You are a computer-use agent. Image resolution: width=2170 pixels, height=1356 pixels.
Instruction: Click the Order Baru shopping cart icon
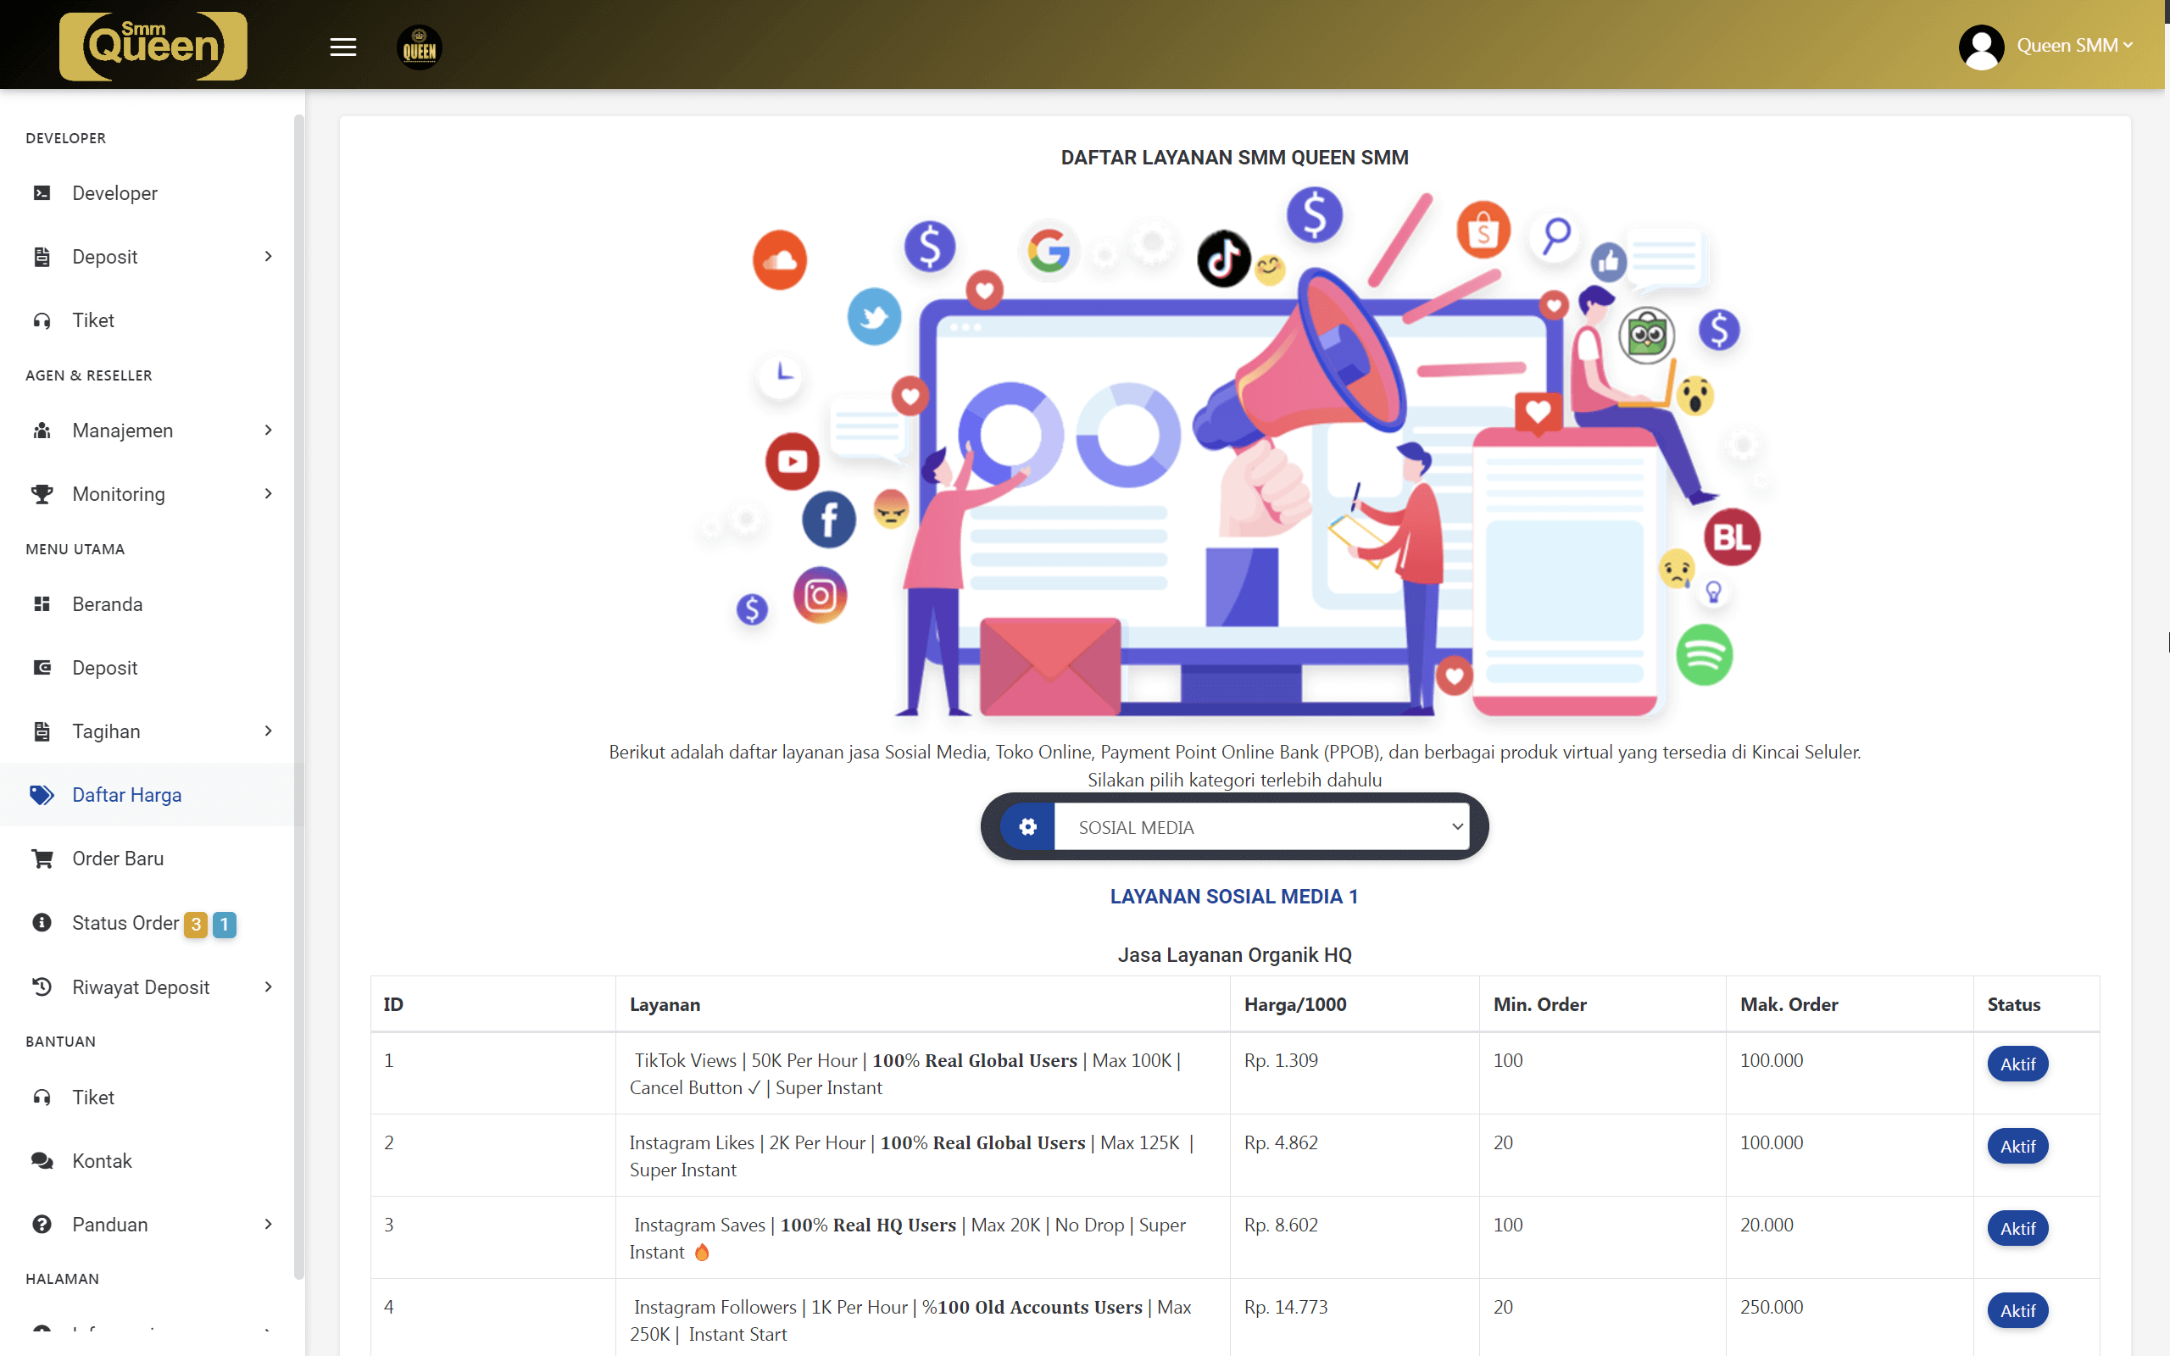(42, 859)
